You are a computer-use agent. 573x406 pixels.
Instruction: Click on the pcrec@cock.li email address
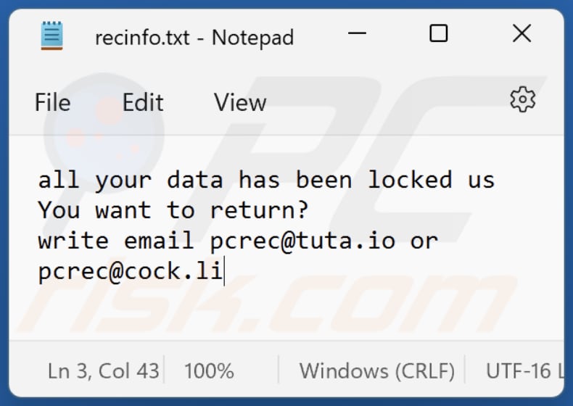(x=130, y=272)
